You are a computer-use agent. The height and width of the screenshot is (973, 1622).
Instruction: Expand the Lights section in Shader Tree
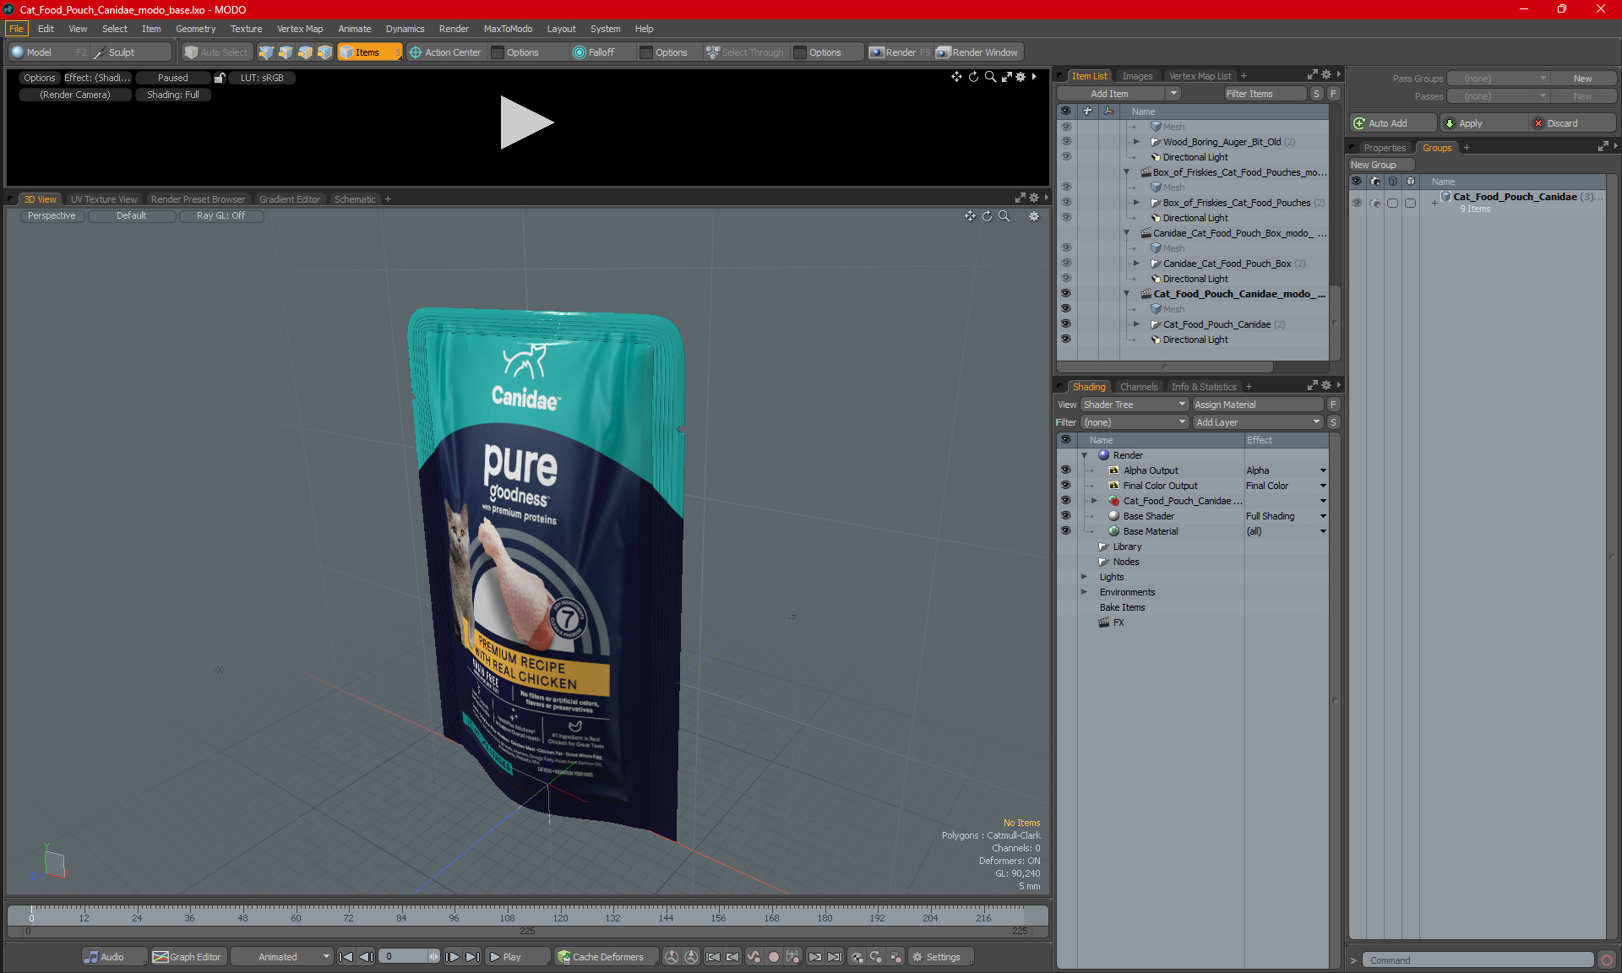1084,577
